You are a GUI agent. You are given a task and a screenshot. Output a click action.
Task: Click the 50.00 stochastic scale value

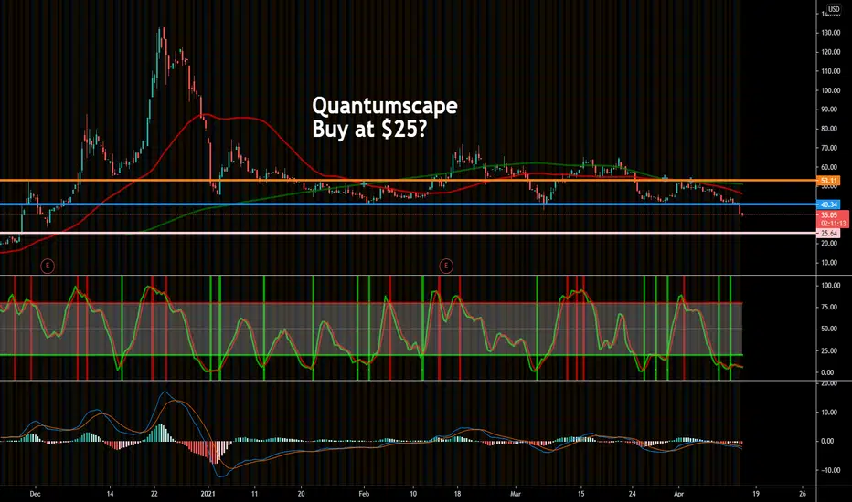pos(827,329)
